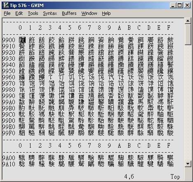Open the Edit menu
Image resolution: width=193 pixels, height=182 pixels.
click(19, 13)
